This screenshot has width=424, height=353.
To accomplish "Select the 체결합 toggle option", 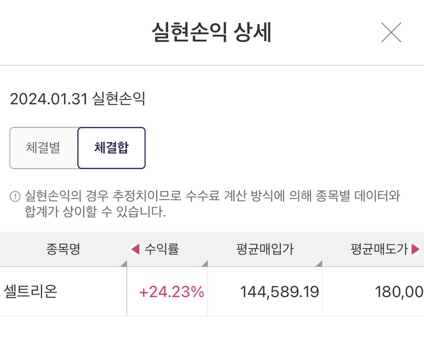I will 111,148.
